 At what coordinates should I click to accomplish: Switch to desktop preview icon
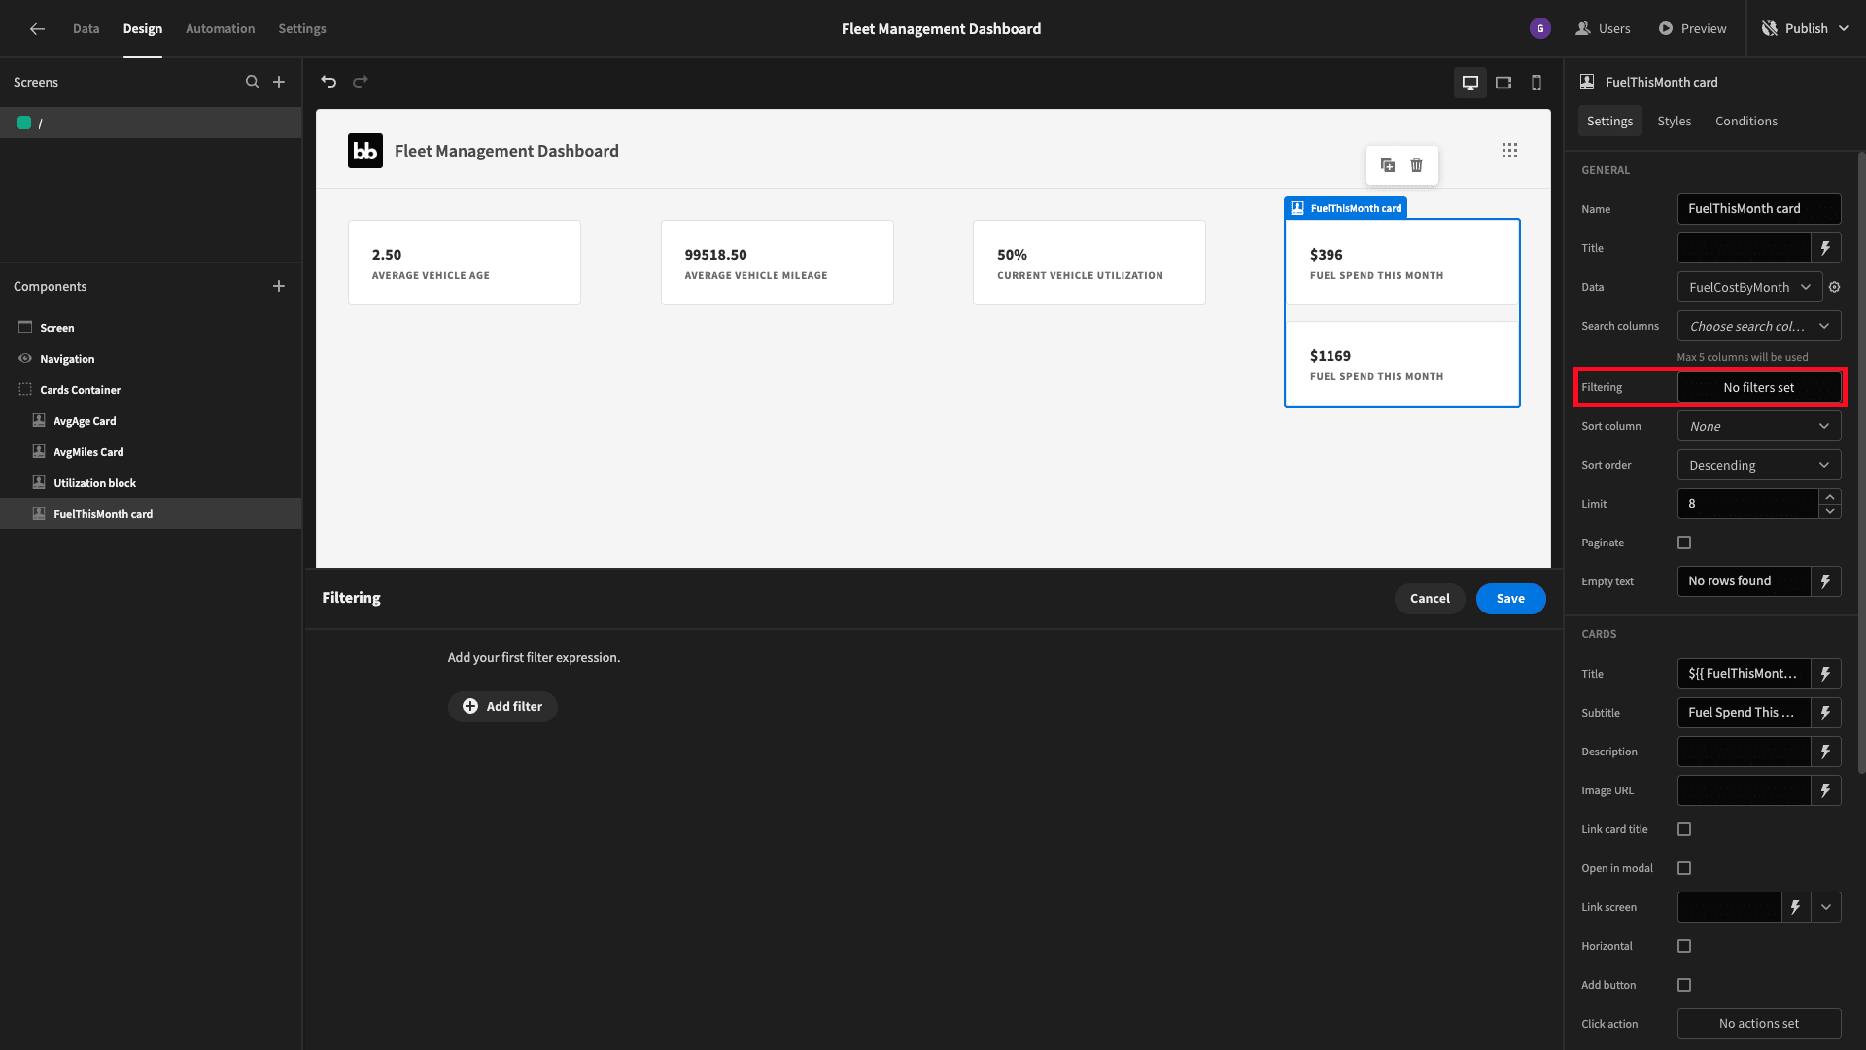pos(1470,83)
